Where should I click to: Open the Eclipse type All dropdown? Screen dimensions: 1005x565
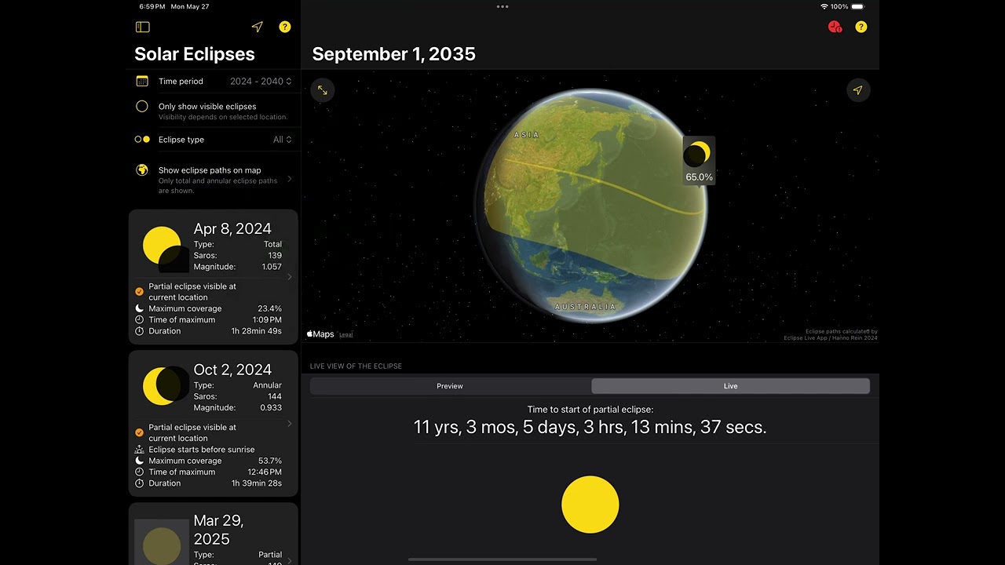tap(283, 140)
